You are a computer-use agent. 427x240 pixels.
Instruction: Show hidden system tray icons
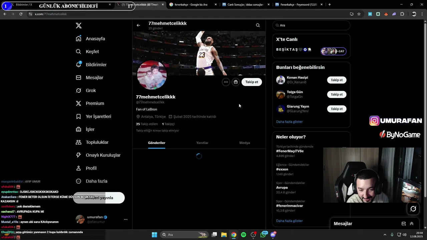385,235
